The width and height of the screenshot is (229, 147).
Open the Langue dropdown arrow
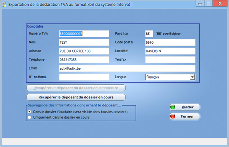pyautogui.click(x=192, y=77)
